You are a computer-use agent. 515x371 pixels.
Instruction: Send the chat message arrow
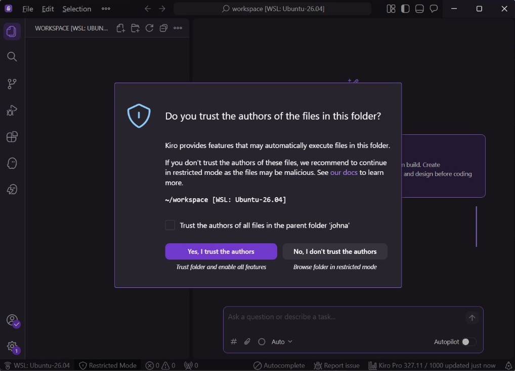pos(472,318)
